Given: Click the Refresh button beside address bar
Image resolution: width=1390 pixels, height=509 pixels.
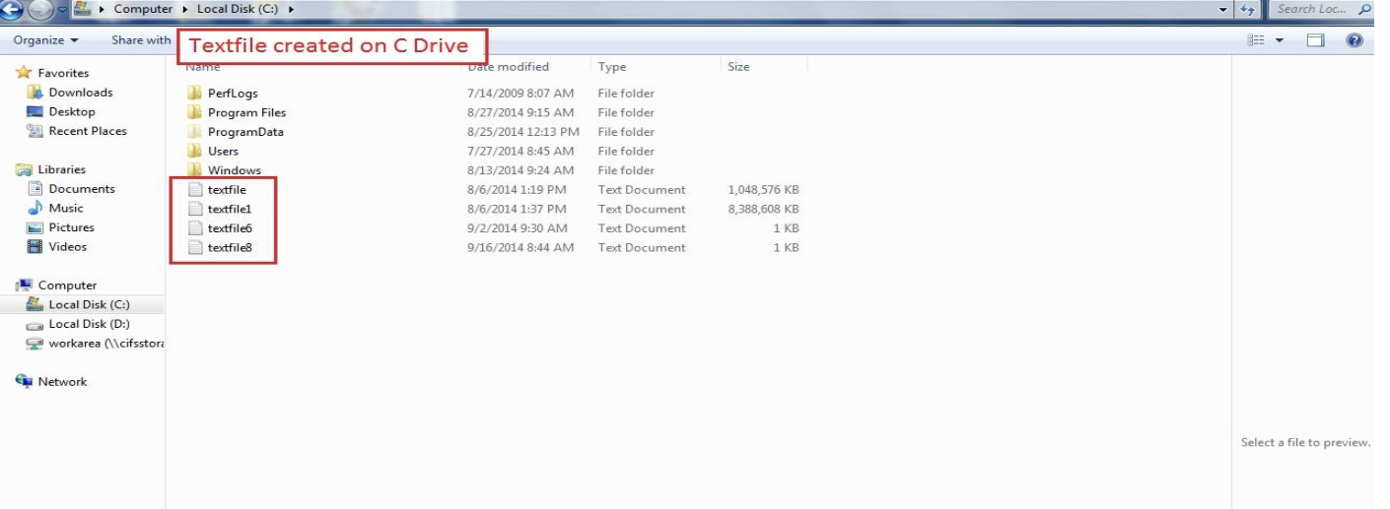Looking at the screenshot, I should coord(1248,10).
